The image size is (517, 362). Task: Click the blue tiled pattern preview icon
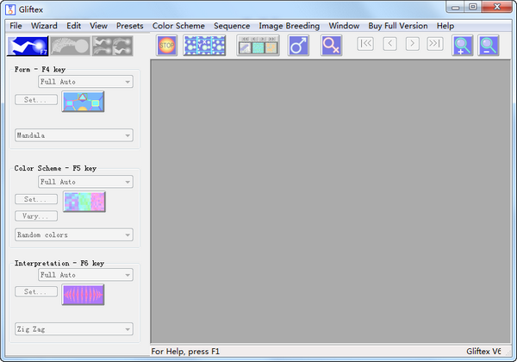tap(204, 46)
